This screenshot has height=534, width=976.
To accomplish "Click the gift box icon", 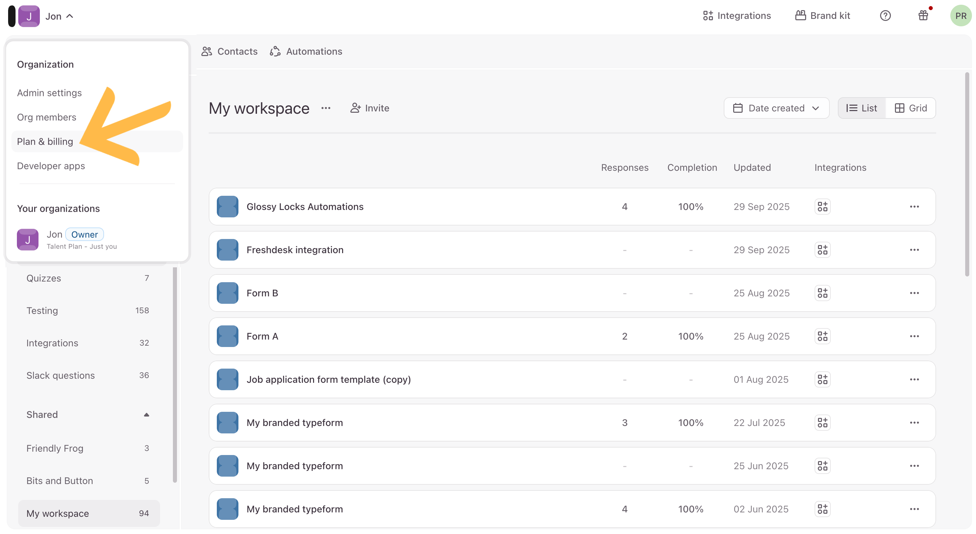I will click(x=923, y=16).
